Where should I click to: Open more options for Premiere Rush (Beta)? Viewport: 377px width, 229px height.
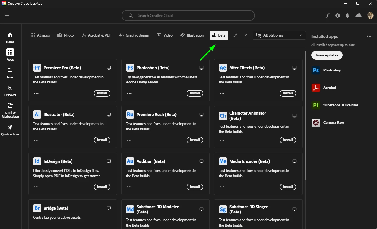[129, 140]
